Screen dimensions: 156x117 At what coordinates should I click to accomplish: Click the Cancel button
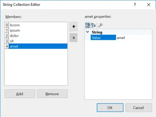coord(139,108)
